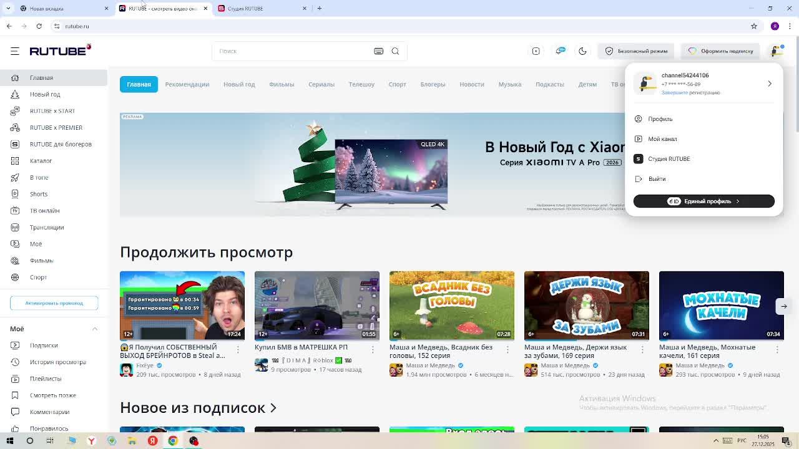Collapse the Моё sidebar section
Viewport: 799px width, 449px height.
pyautogui.click(x=95, y=329)
